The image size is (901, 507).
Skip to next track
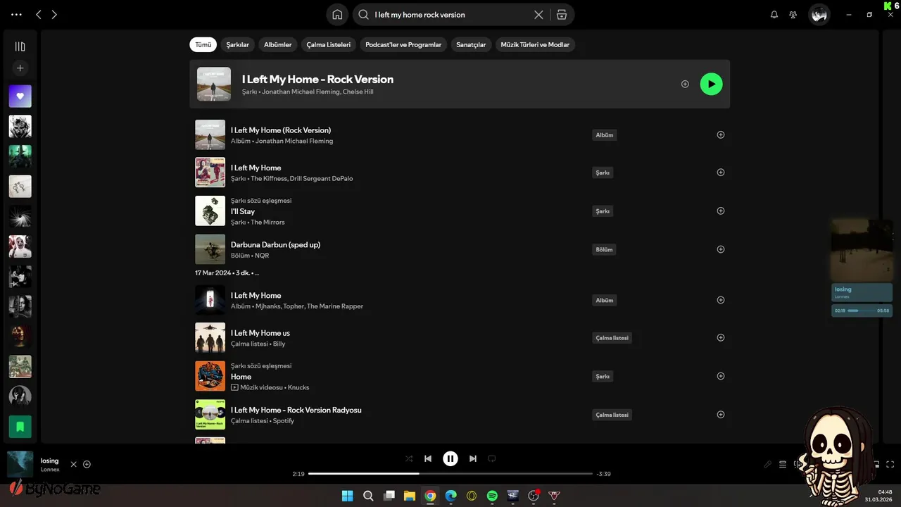point(473,458)
